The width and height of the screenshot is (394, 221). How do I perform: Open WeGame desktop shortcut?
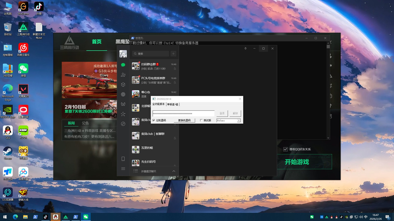click(23, 8)
